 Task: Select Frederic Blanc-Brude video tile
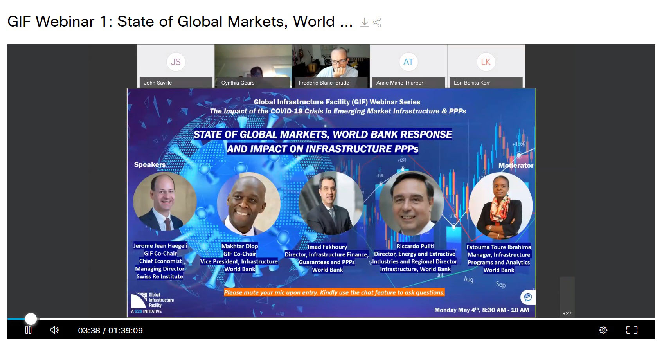coord(331,66)
